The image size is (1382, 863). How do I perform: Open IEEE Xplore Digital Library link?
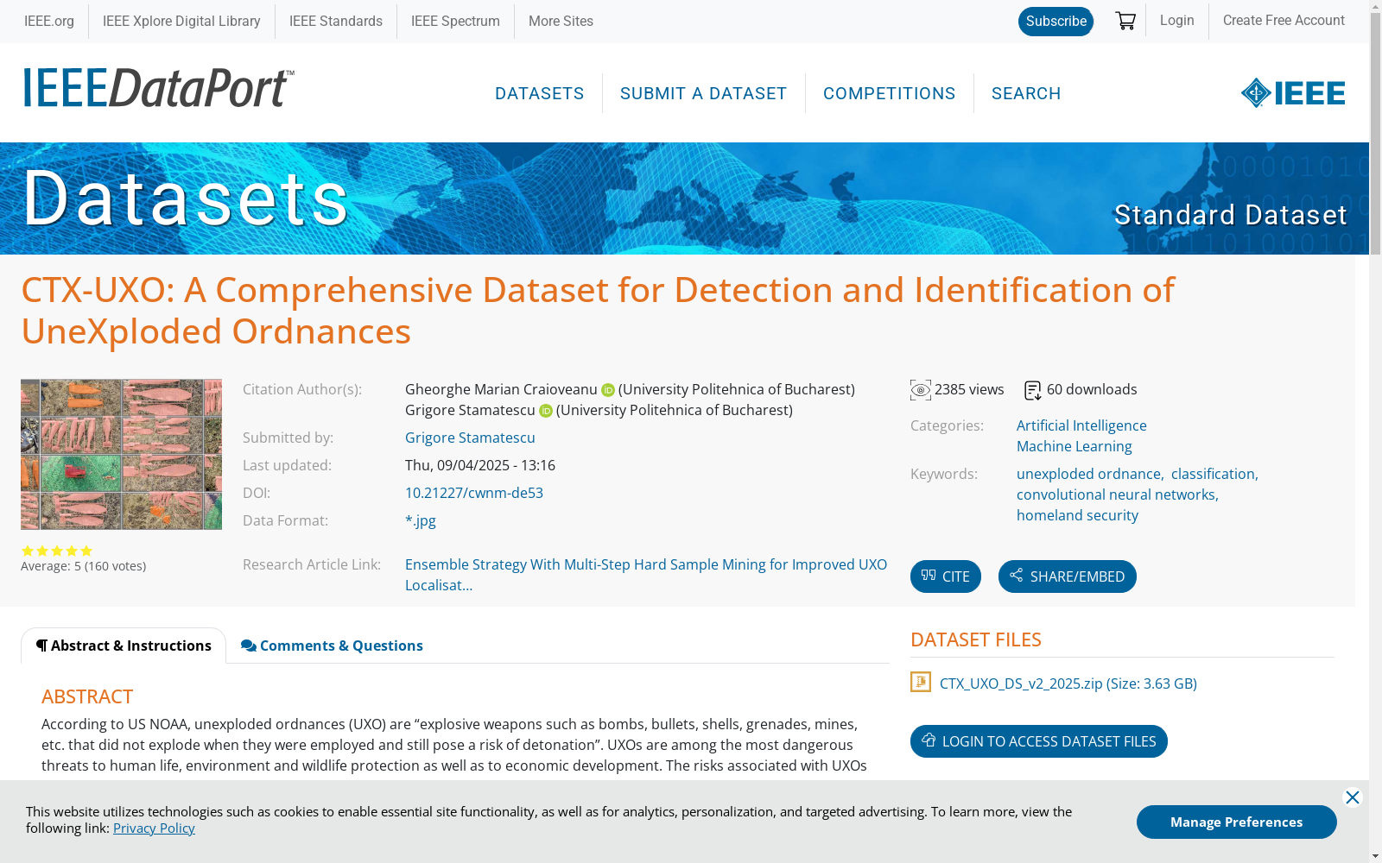pyautogui.click(x=181, y=22)
